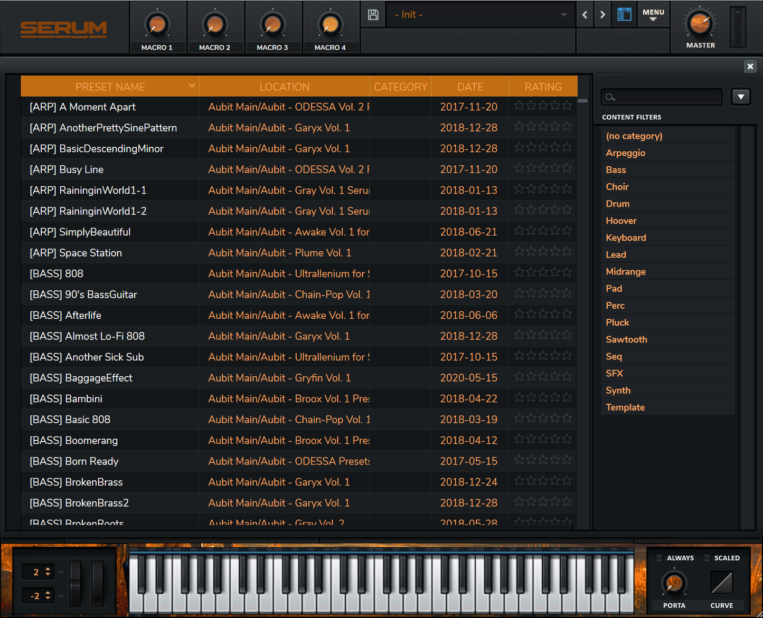Sort by Category column header
This screenshot has height=618, width=763.
pos(400,87)
